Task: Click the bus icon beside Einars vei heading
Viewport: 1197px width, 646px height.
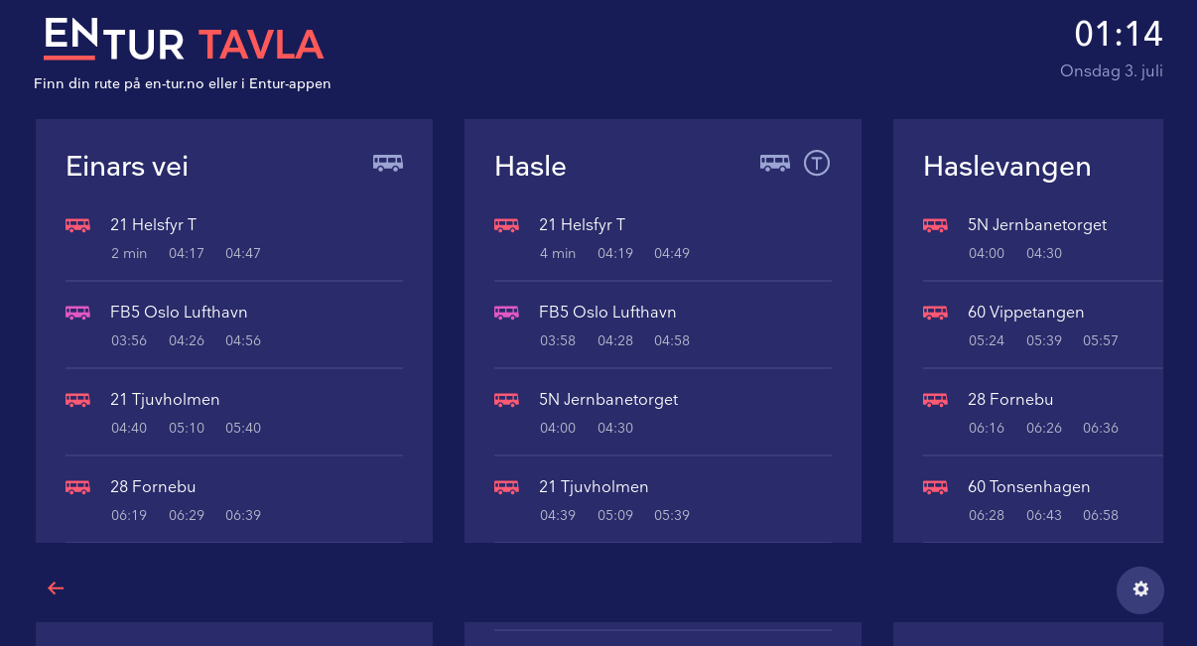Action: 387,163
